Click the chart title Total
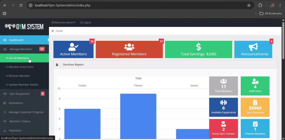Screen dimensions: 285x140 [x=138, y=78]
